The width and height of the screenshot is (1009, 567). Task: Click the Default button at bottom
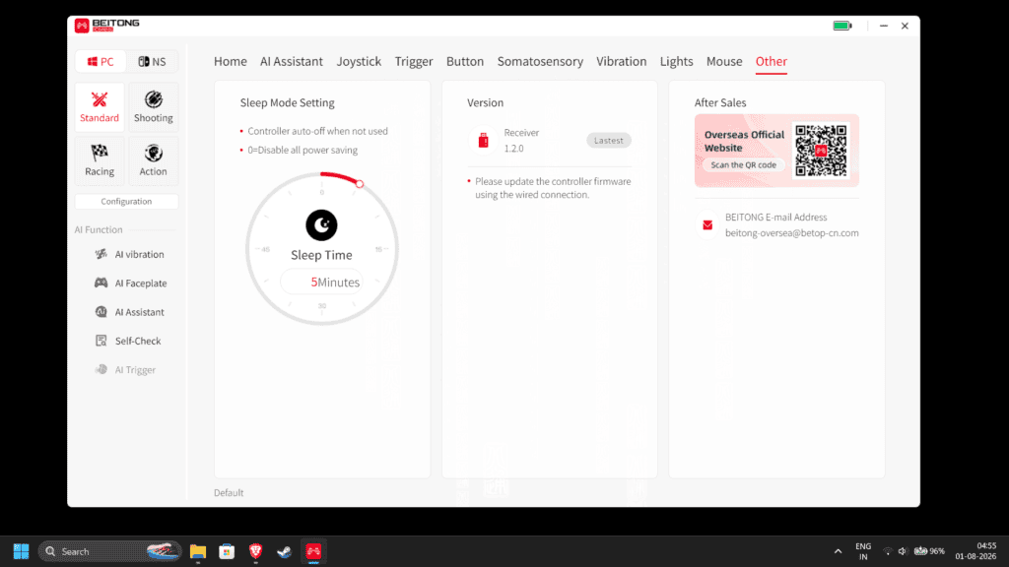(x=229, y=493)
